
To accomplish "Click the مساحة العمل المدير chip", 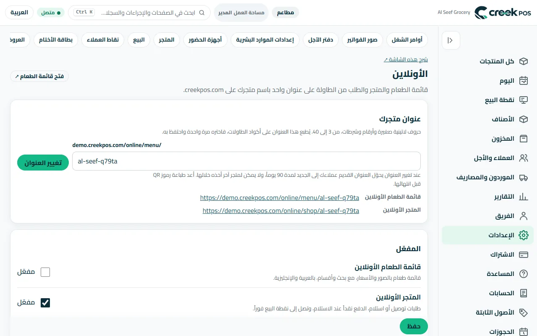I will [241, 13].
